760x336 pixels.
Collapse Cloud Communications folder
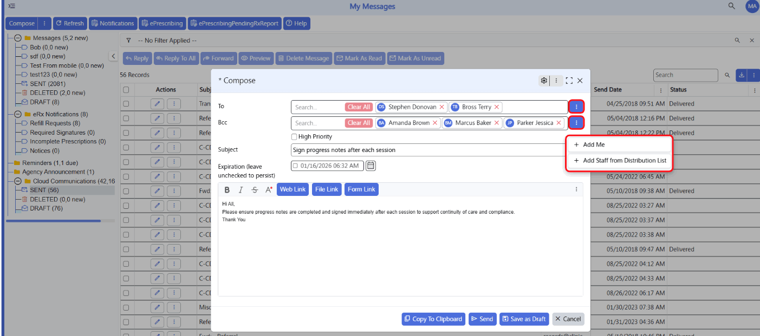pos(18,181)
